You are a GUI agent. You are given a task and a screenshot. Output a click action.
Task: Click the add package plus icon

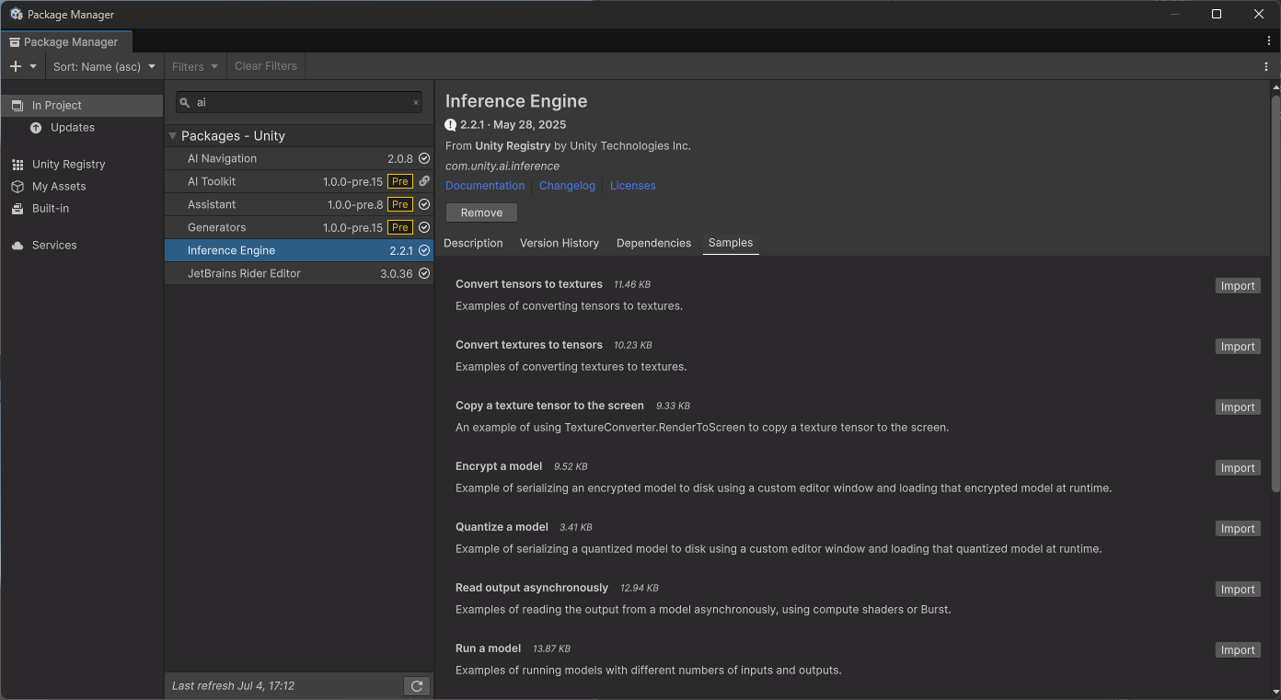click(x=15, y=66)
